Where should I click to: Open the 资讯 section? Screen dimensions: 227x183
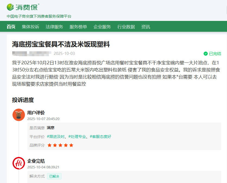(x=146, y=27)
